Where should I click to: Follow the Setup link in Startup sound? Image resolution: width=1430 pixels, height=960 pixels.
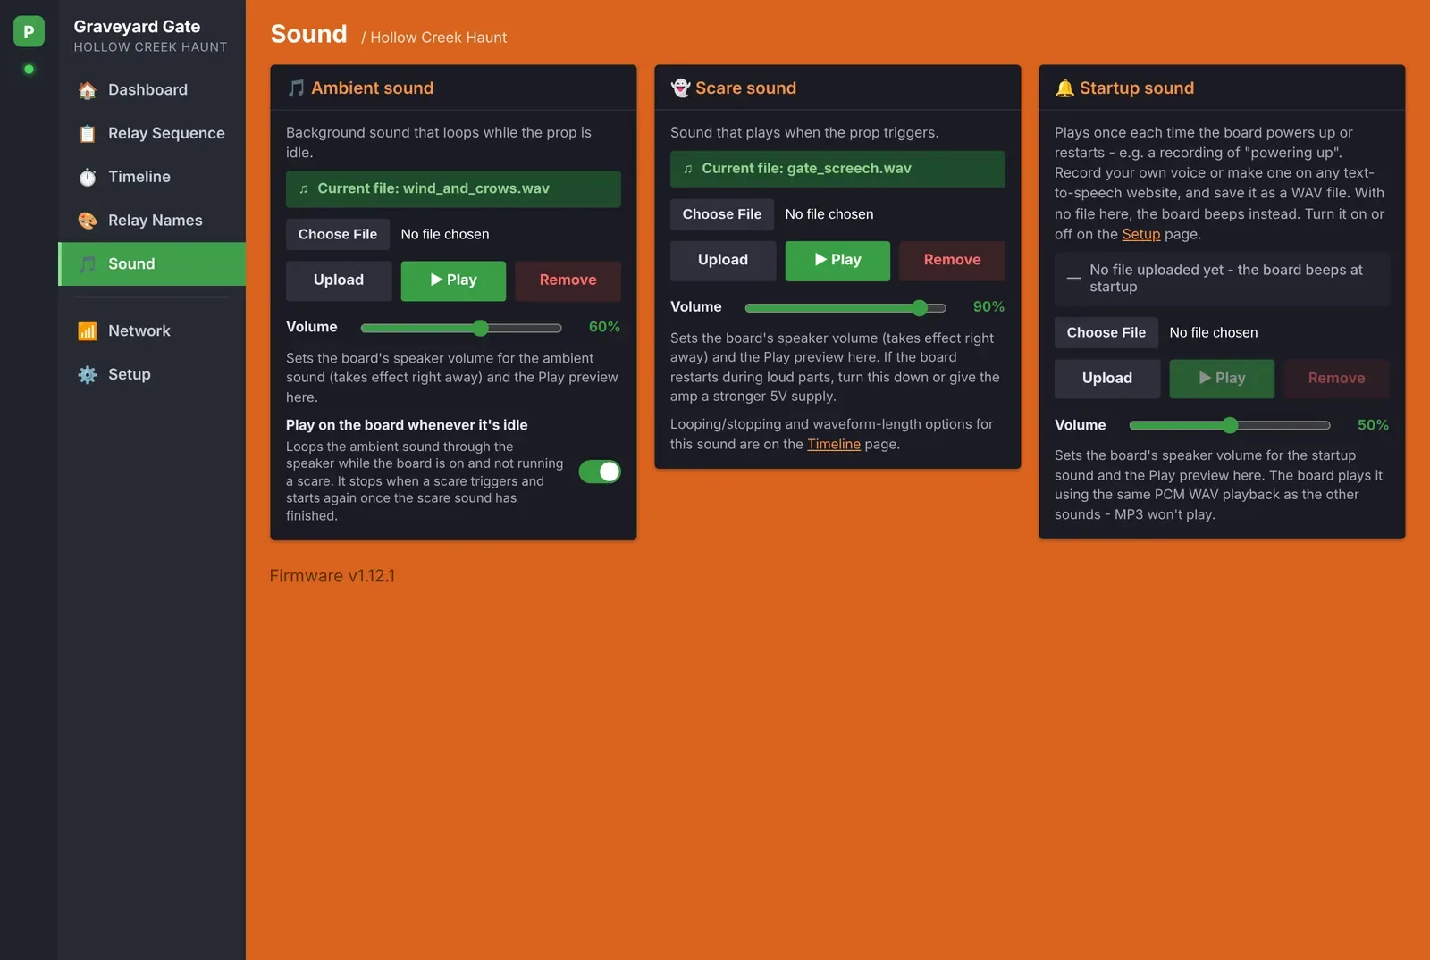tap(1141, 235)
